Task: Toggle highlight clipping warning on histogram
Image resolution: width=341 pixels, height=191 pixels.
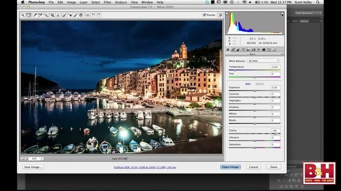Action: pyautogui.click(x=282, y=13)
